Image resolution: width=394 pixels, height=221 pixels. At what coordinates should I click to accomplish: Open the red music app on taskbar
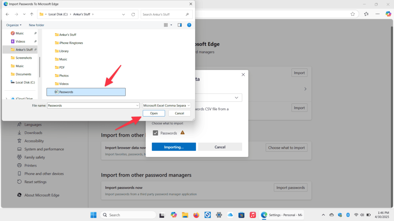[x=252, y=215]
